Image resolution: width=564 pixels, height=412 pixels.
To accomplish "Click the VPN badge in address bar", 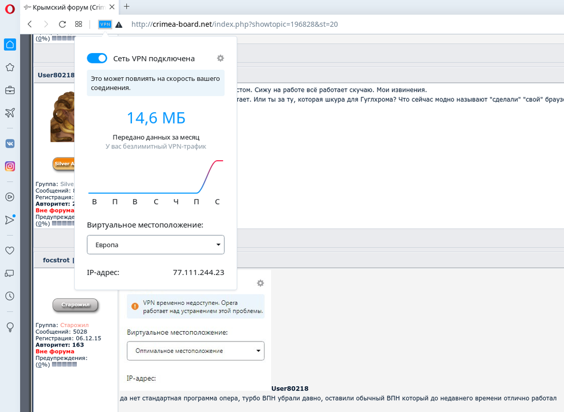I will pos(105,24).
